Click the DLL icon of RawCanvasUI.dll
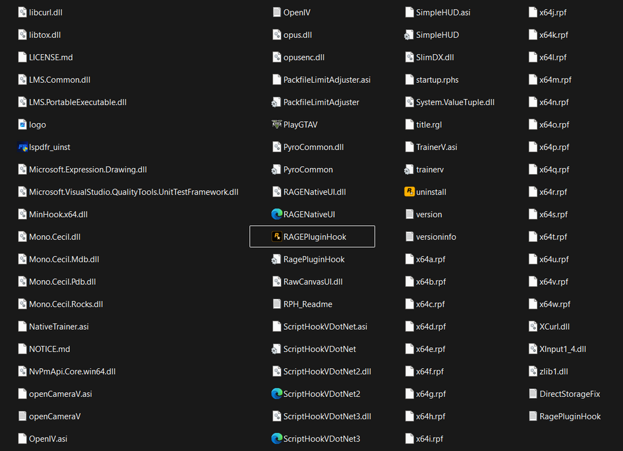The width and height of the screenshot is (623, 451). coord(277,282)
